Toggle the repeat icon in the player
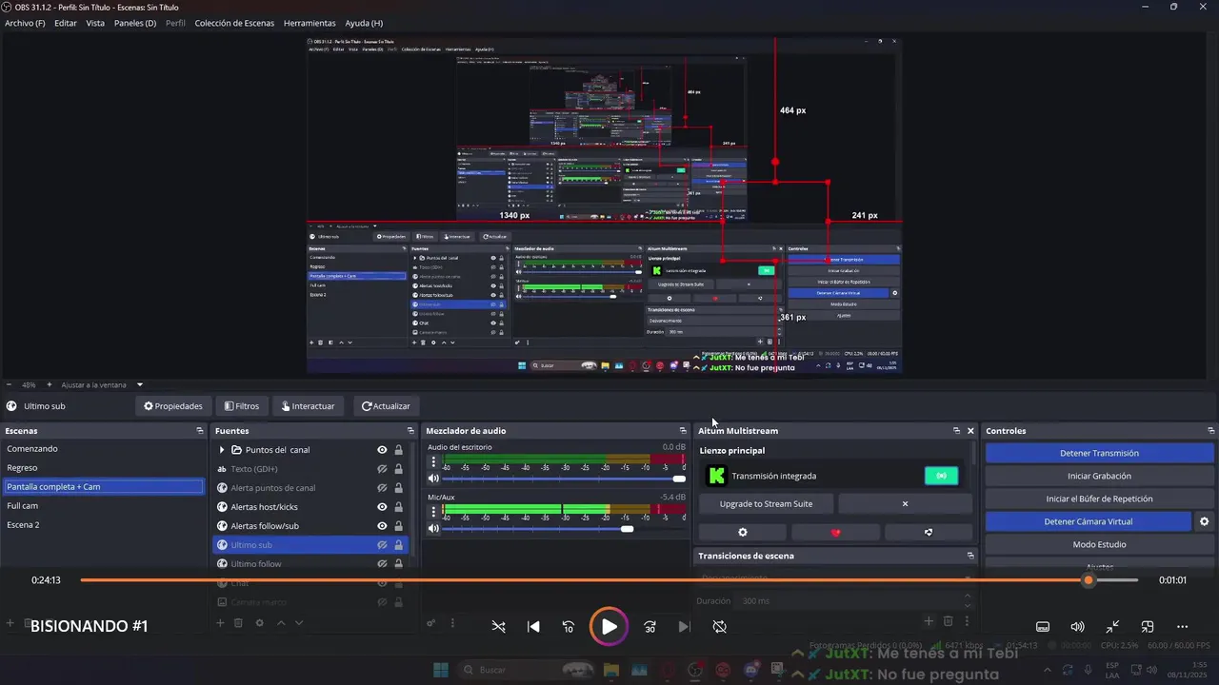The width and height of the screenshot is (1219, 685). tap(720, 627)
